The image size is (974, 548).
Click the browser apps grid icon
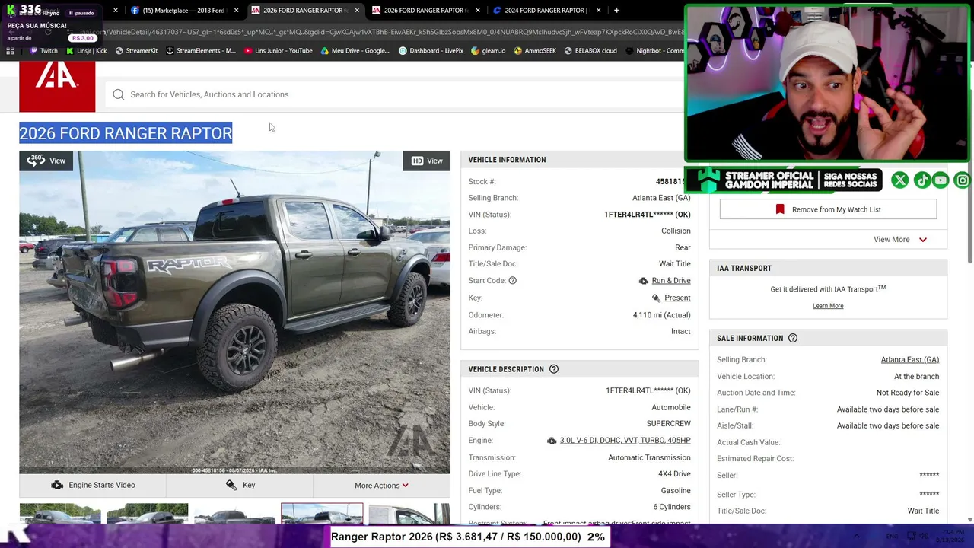[x=10, y=51]
